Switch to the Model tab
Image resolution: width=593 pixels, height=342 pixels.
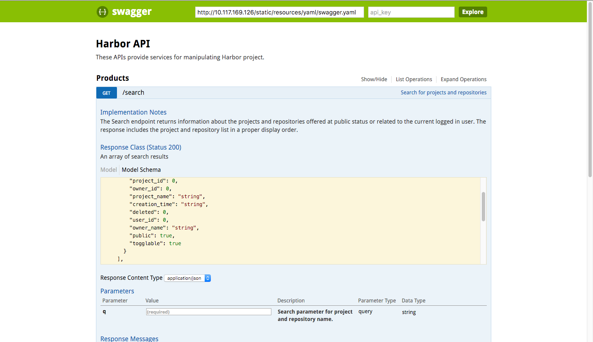point(109,169)
